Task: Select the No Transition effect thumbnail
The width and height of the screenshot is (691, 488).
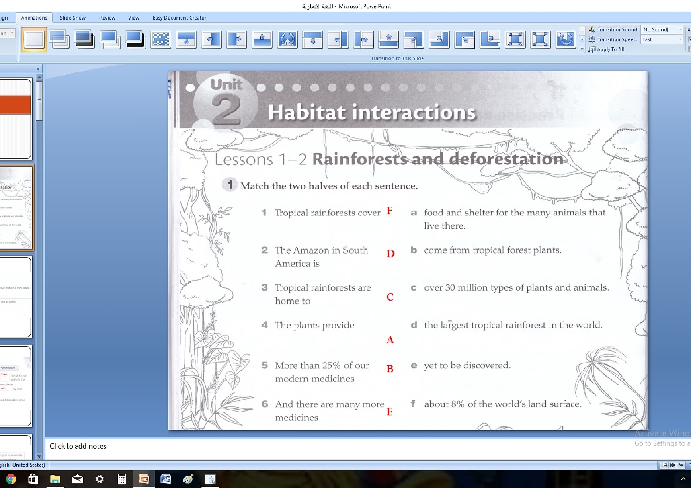Action: pos(34,39)
